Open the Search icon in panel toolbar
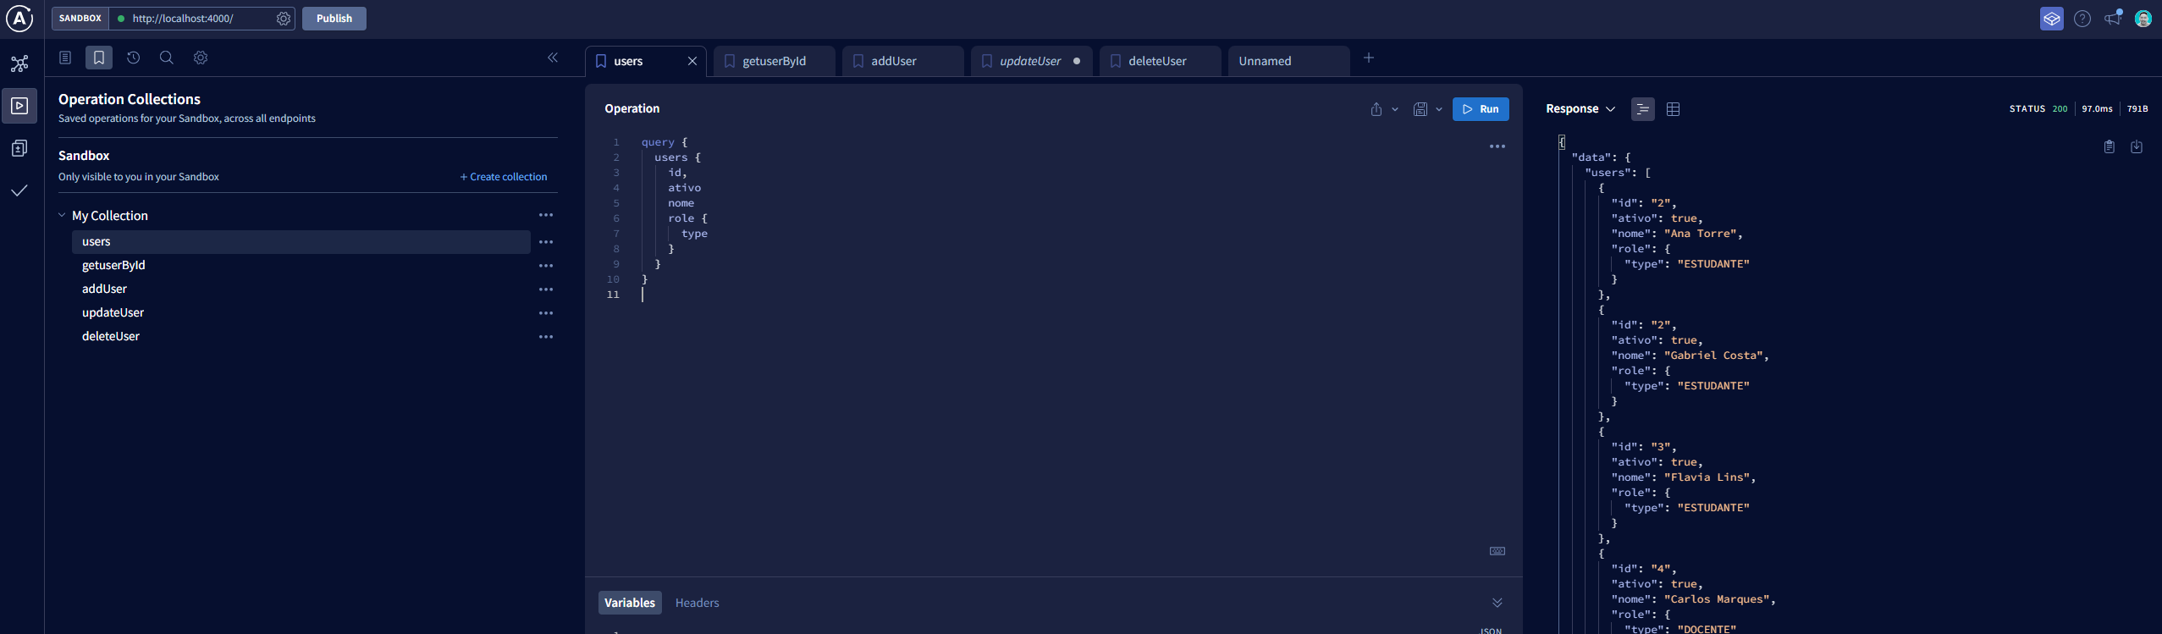Screen dimensions: 2162x634 coord(167,58)
